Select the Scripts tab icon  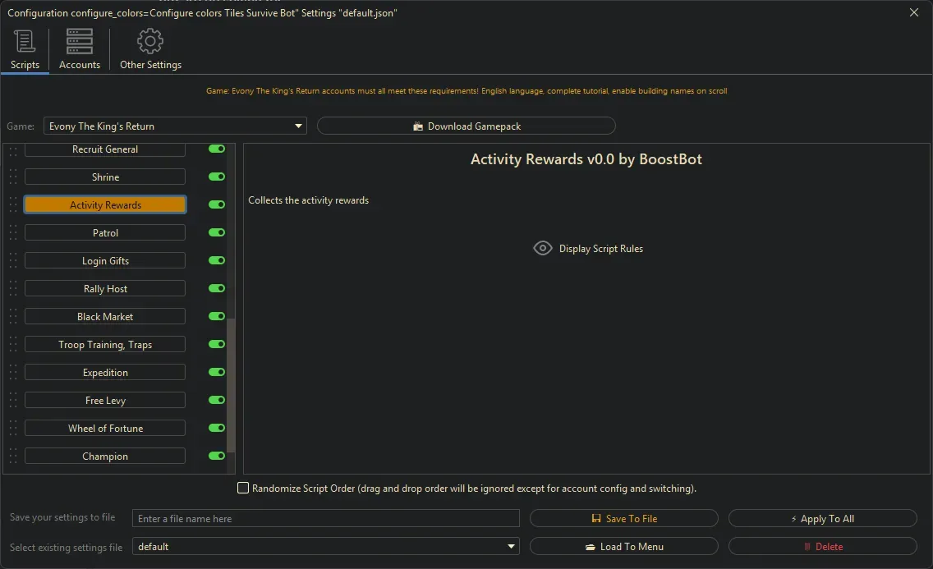coord(25,39)
